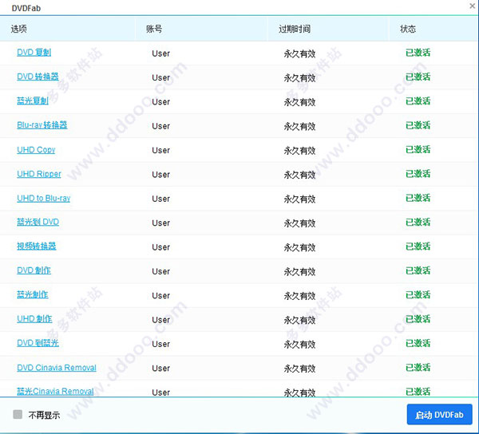Click 永久有效 in the UHD Ripper row
479x434 pixels.
click(299, 175)
